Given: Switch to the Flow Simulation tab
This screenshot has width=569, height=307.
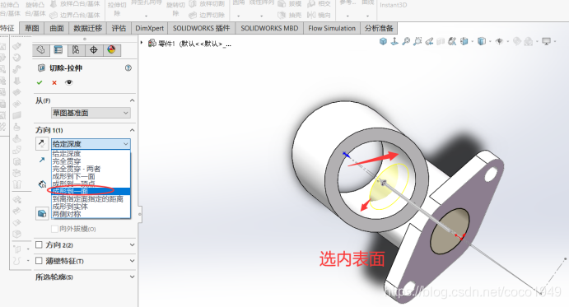Looking at the screenshot, I should click(x=332, y=28).
